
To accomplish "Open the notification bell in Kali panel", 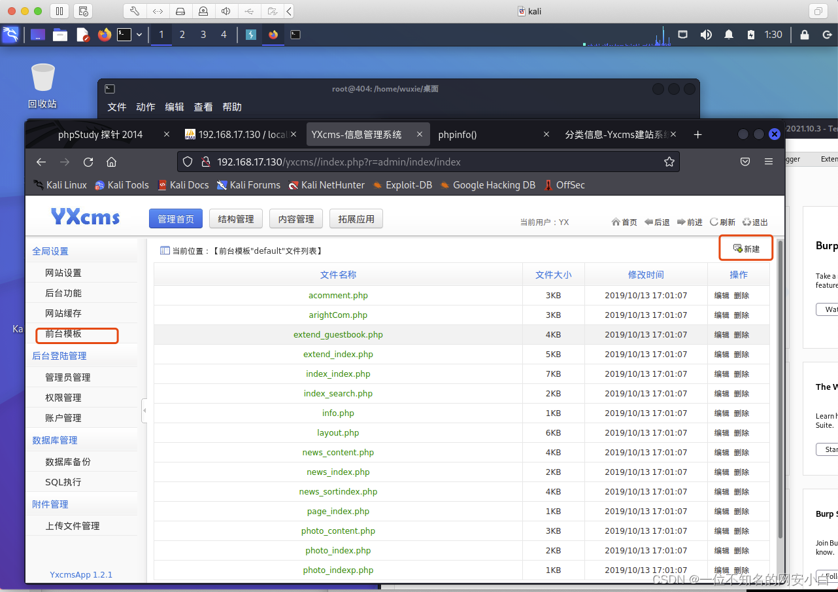I will pyautogui.click(x=729, y=35).
